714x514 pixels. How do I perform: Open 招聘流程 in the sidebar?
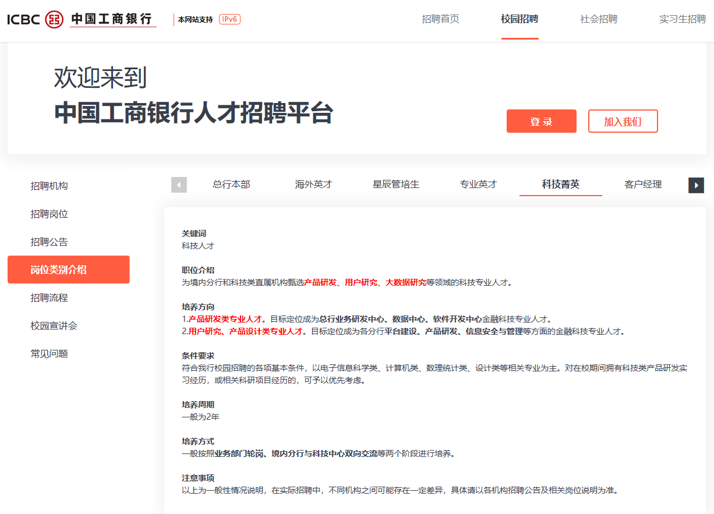[x=50, y=297]
